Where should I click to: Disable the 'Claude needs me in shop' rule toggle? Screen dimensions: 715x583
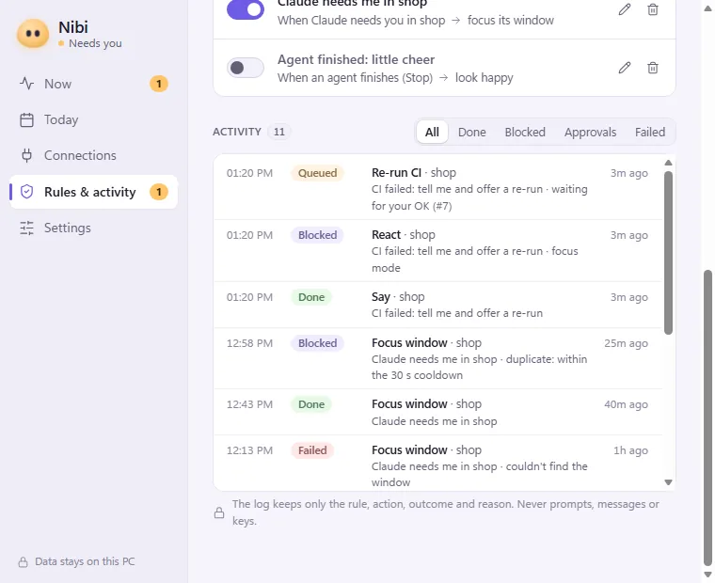point(246,9)
